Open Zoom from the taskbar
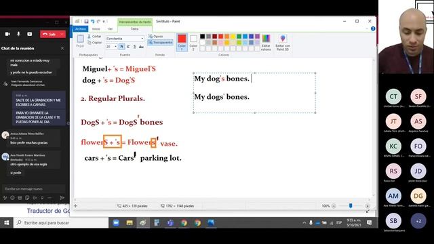Viewport: 434px width, 244px height. 116,223
